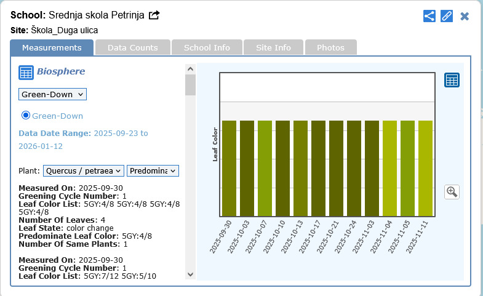
Task: Click the Measurements tab
Action: tap(52, 47)
